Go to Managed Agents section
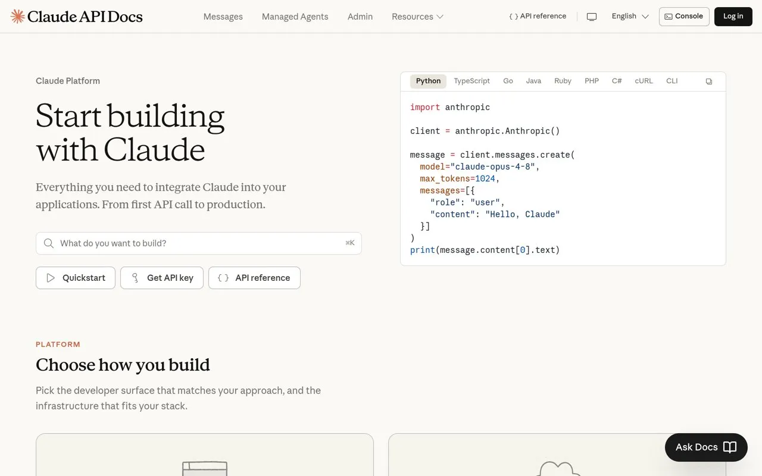 [x=295, y=17]
